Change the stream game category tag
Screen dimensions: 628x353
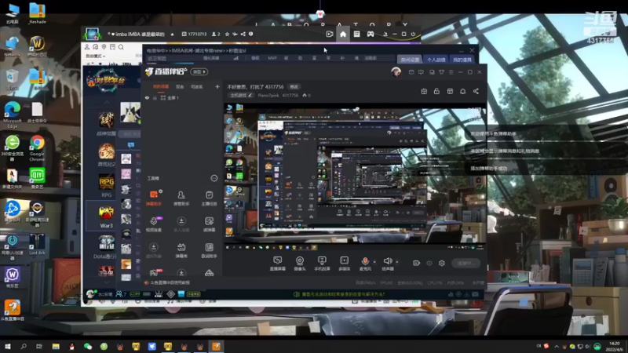pos(241,95)
